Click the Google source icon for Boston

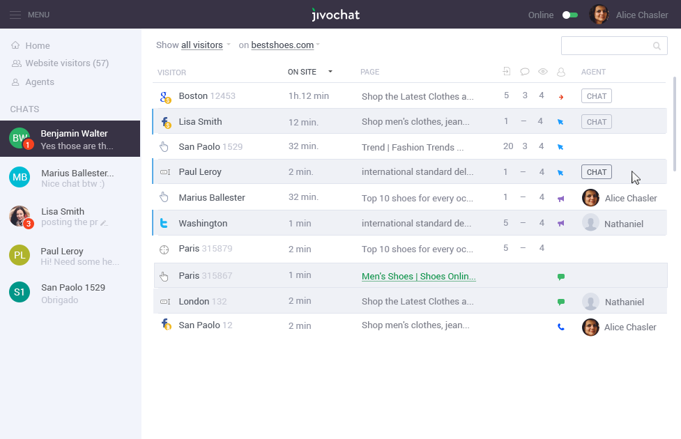tap(164, 96)
